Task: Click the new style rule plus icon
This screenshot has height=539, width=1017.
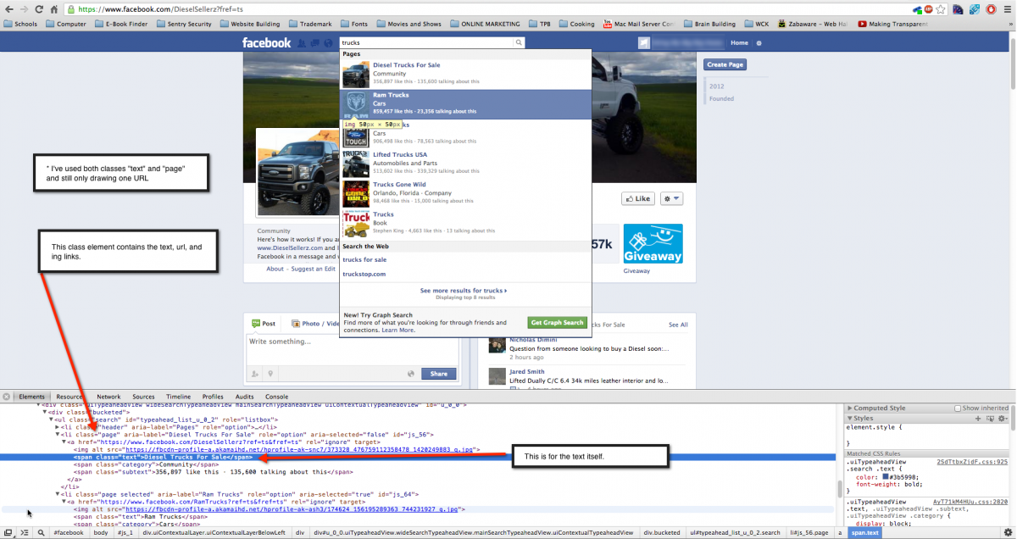Action: click(978, 419)
